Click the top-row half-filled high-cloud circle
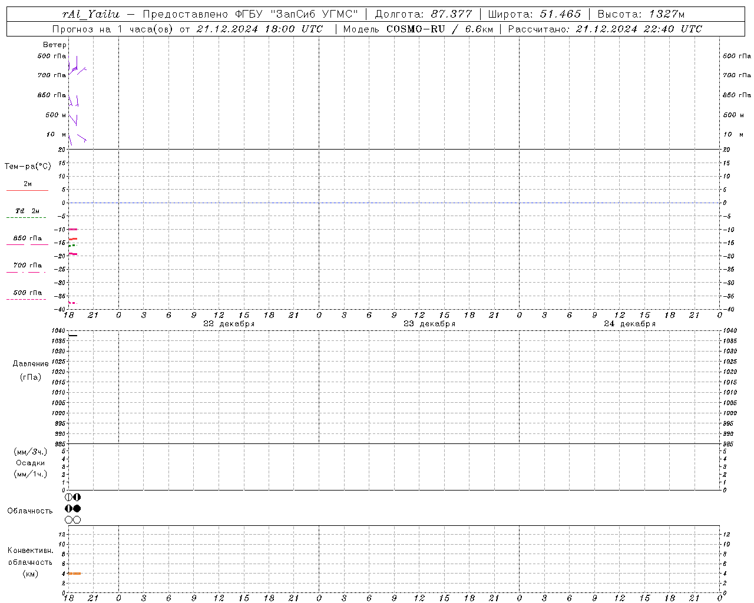 point(77,497)
